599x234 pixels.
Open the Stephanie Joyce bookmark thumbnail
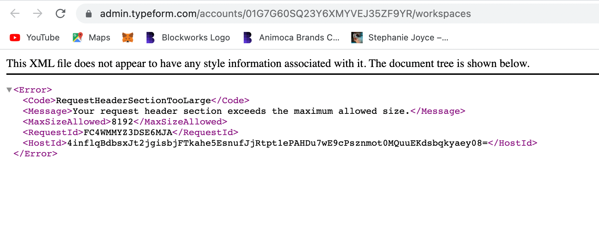coord(357,37)
